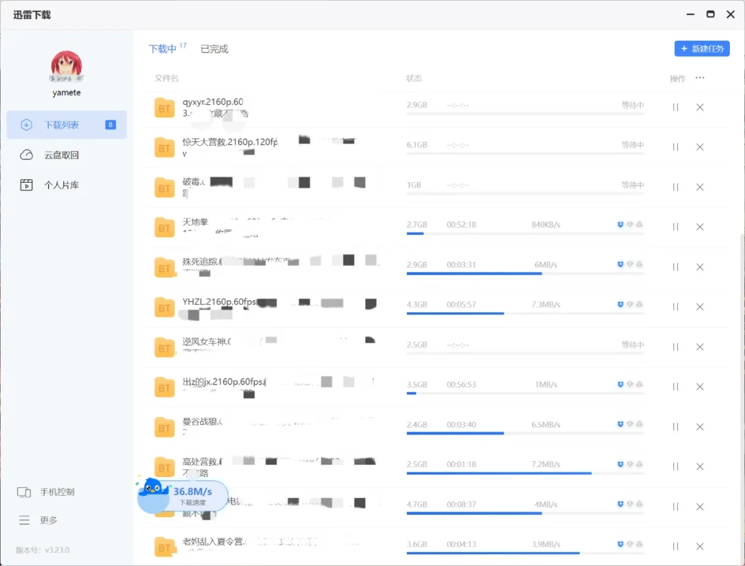This screenshot has width=745, height=566.
Task: Pause the YHZL.2160p.60fps download
Action: [675, 307]
